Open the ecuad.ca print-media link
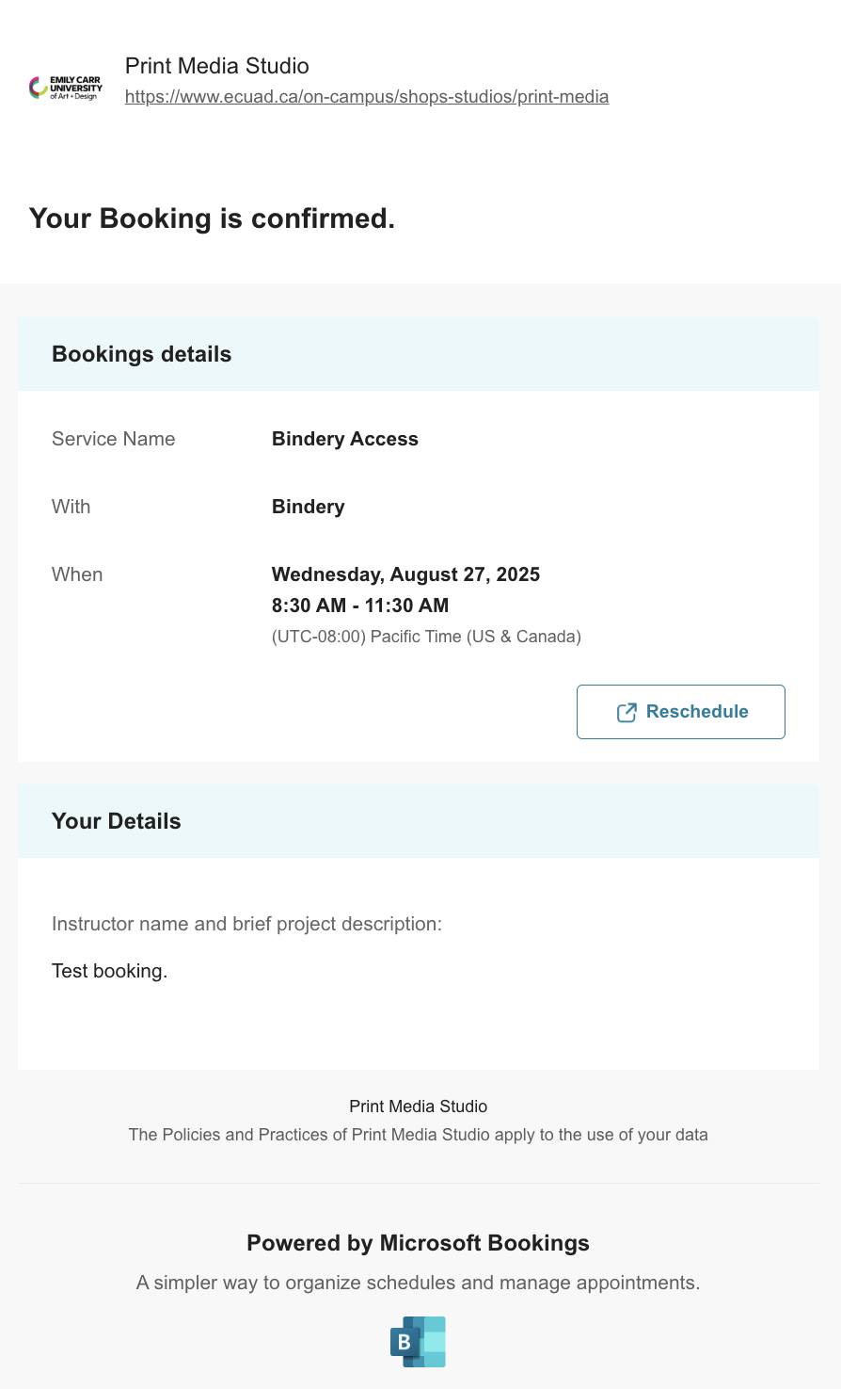Image resolution: width=841 pixels, height=1389 pixels. click(x=366, y=96)
